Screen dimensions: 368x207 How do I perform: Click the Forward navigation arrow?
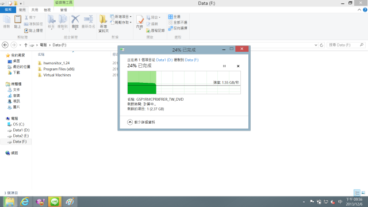click(x=14, y=45)
